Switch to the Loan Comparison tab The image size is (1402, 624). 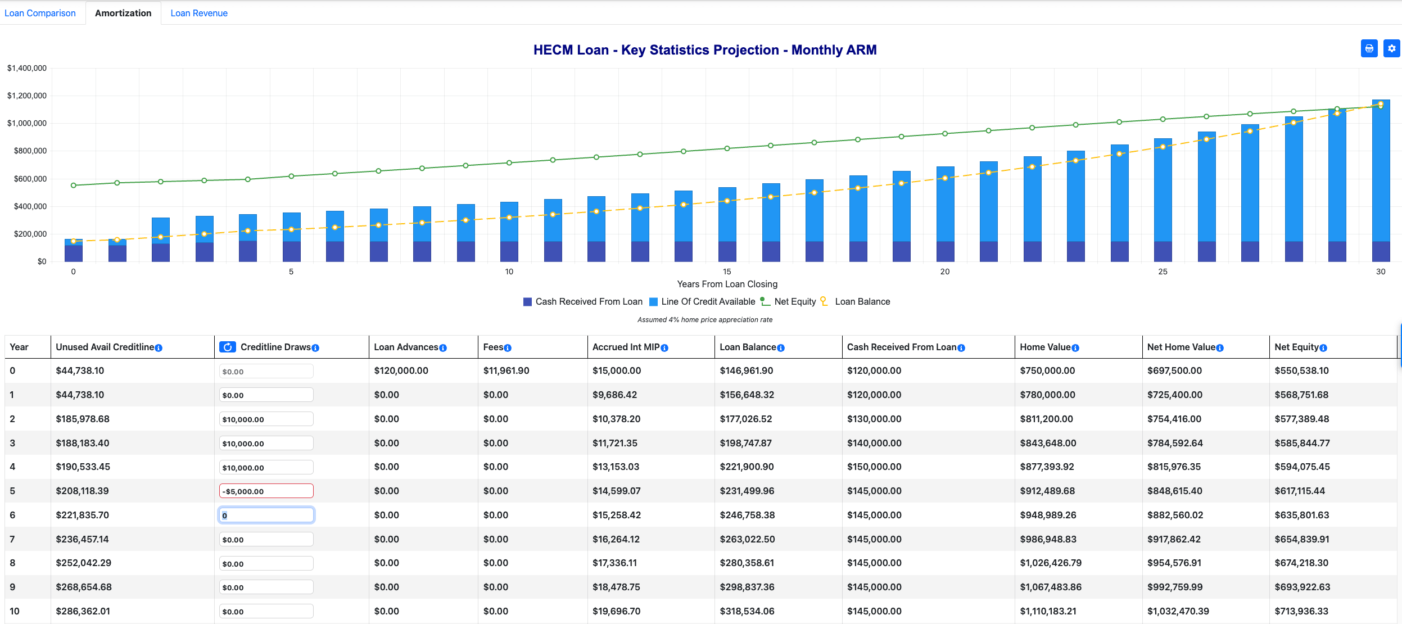coord(40,13)
